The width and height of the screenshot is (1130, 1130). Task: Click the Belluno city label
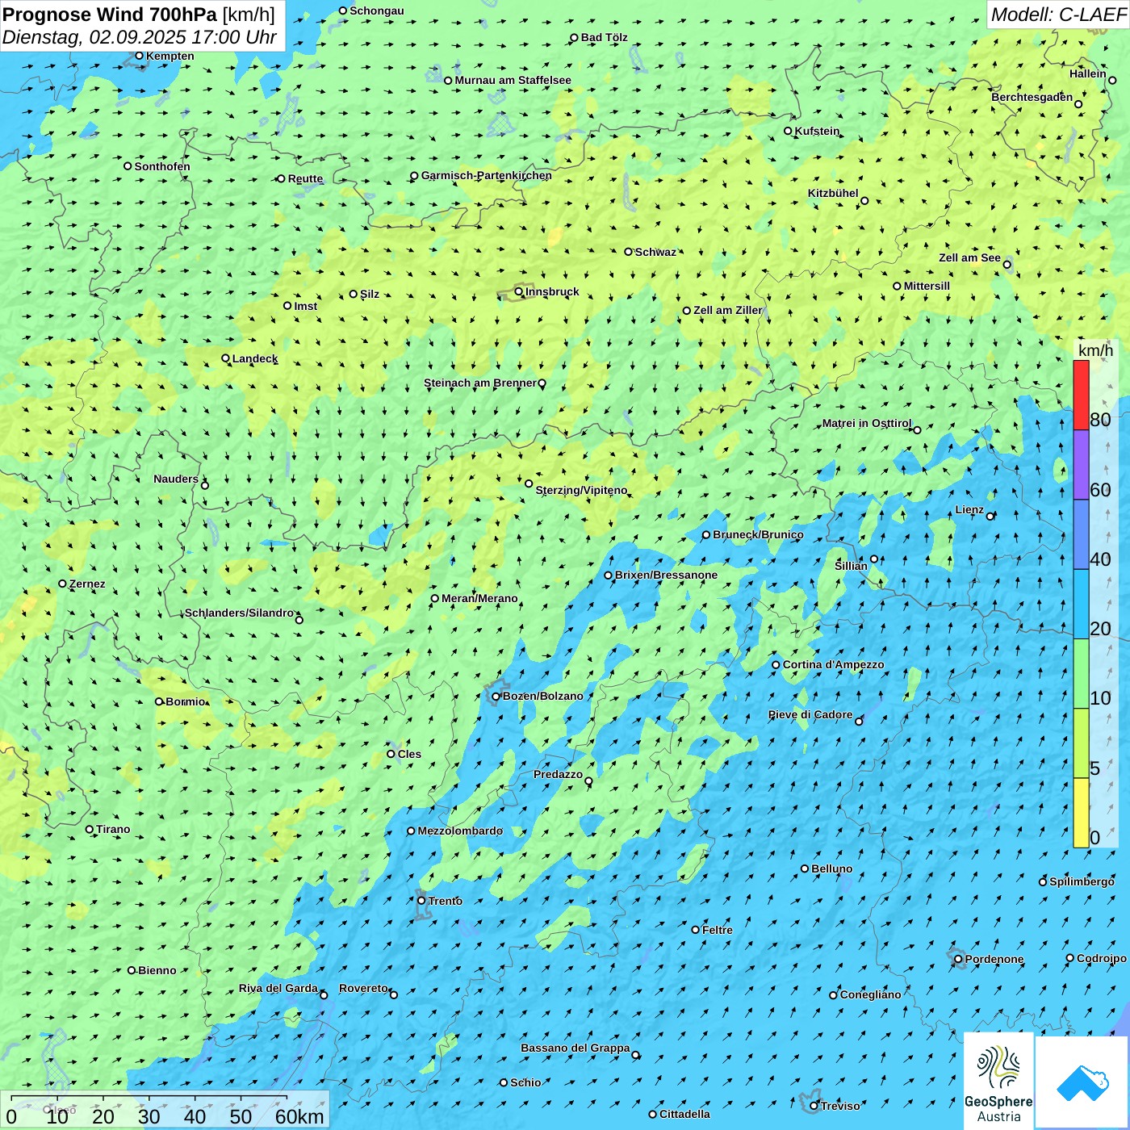tap(831, 868)
